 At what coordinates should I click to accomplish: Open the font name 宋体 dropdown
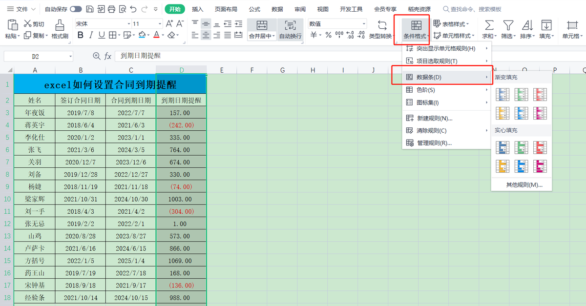129,24
